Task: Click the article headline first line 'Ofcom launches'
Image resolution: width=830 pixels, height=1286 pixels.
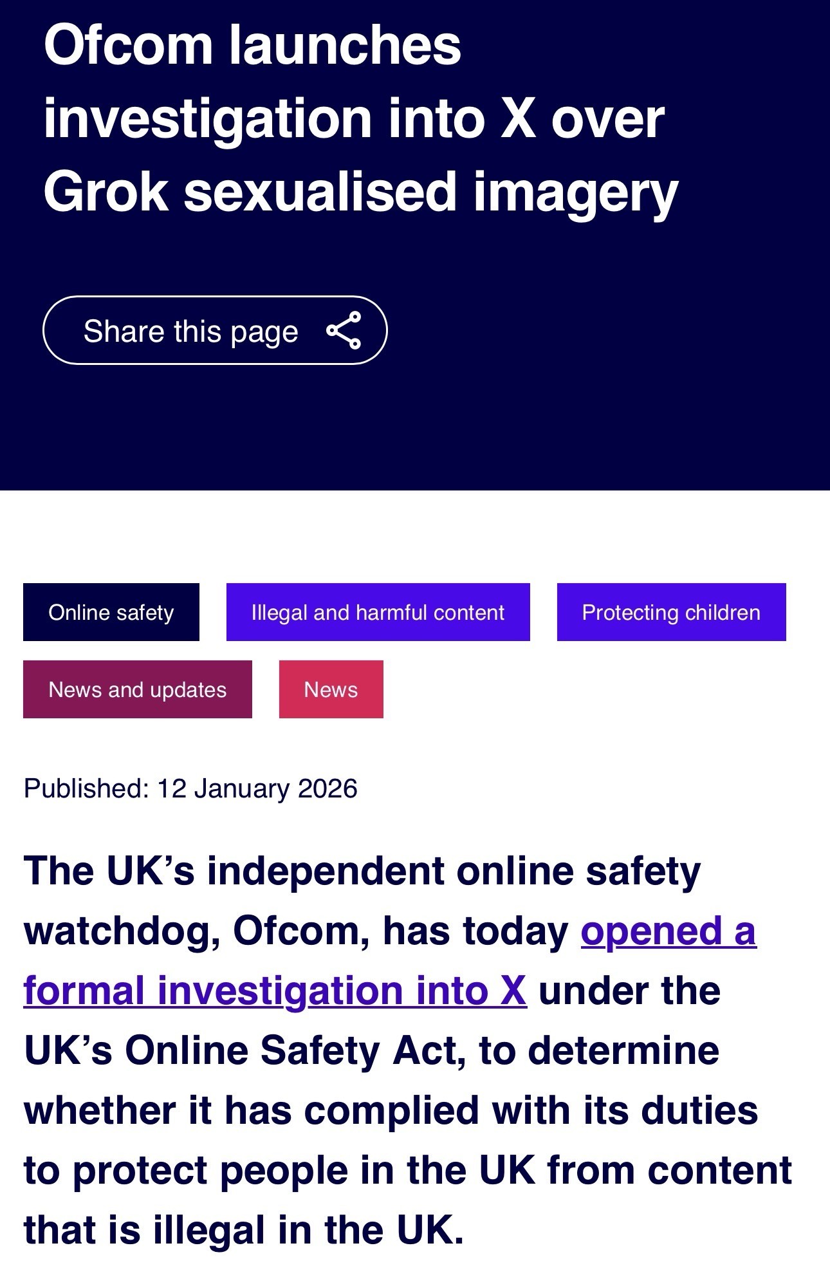Action: pos(252,45)
